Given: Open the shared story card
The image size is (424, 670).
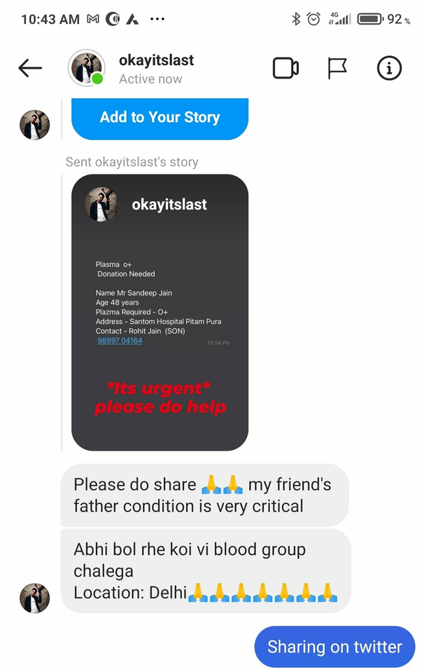Looking at the screenshot, I should click(x=160, y=313).
